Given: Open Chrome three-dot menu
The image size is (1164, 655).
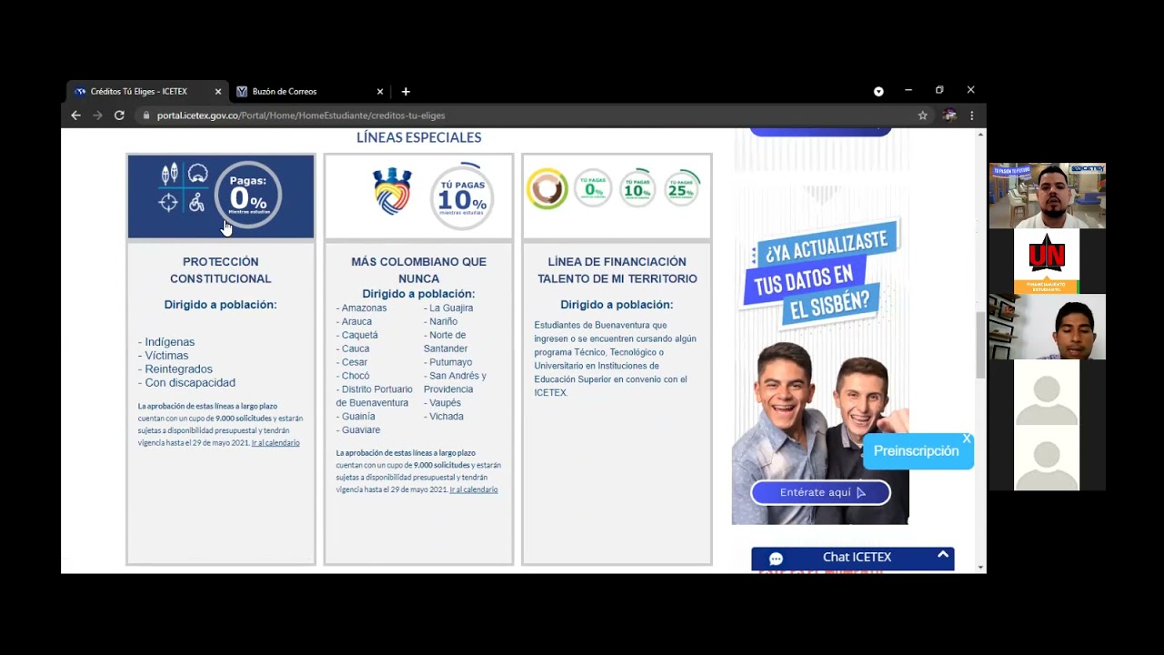Looking at the screenshot, I should click(971, 116).
